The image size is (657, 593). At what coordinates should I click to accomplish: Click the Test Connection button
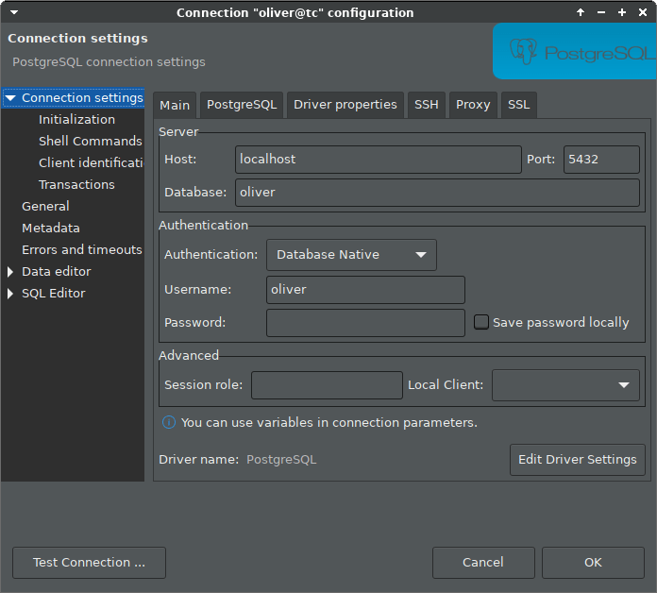89,562
